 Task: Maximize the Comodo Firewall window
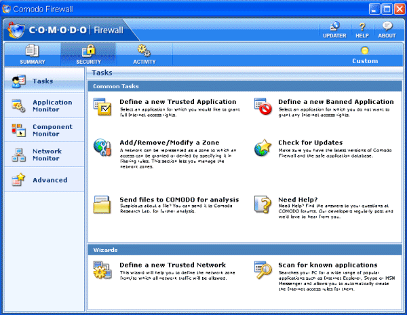coord(387,9)
